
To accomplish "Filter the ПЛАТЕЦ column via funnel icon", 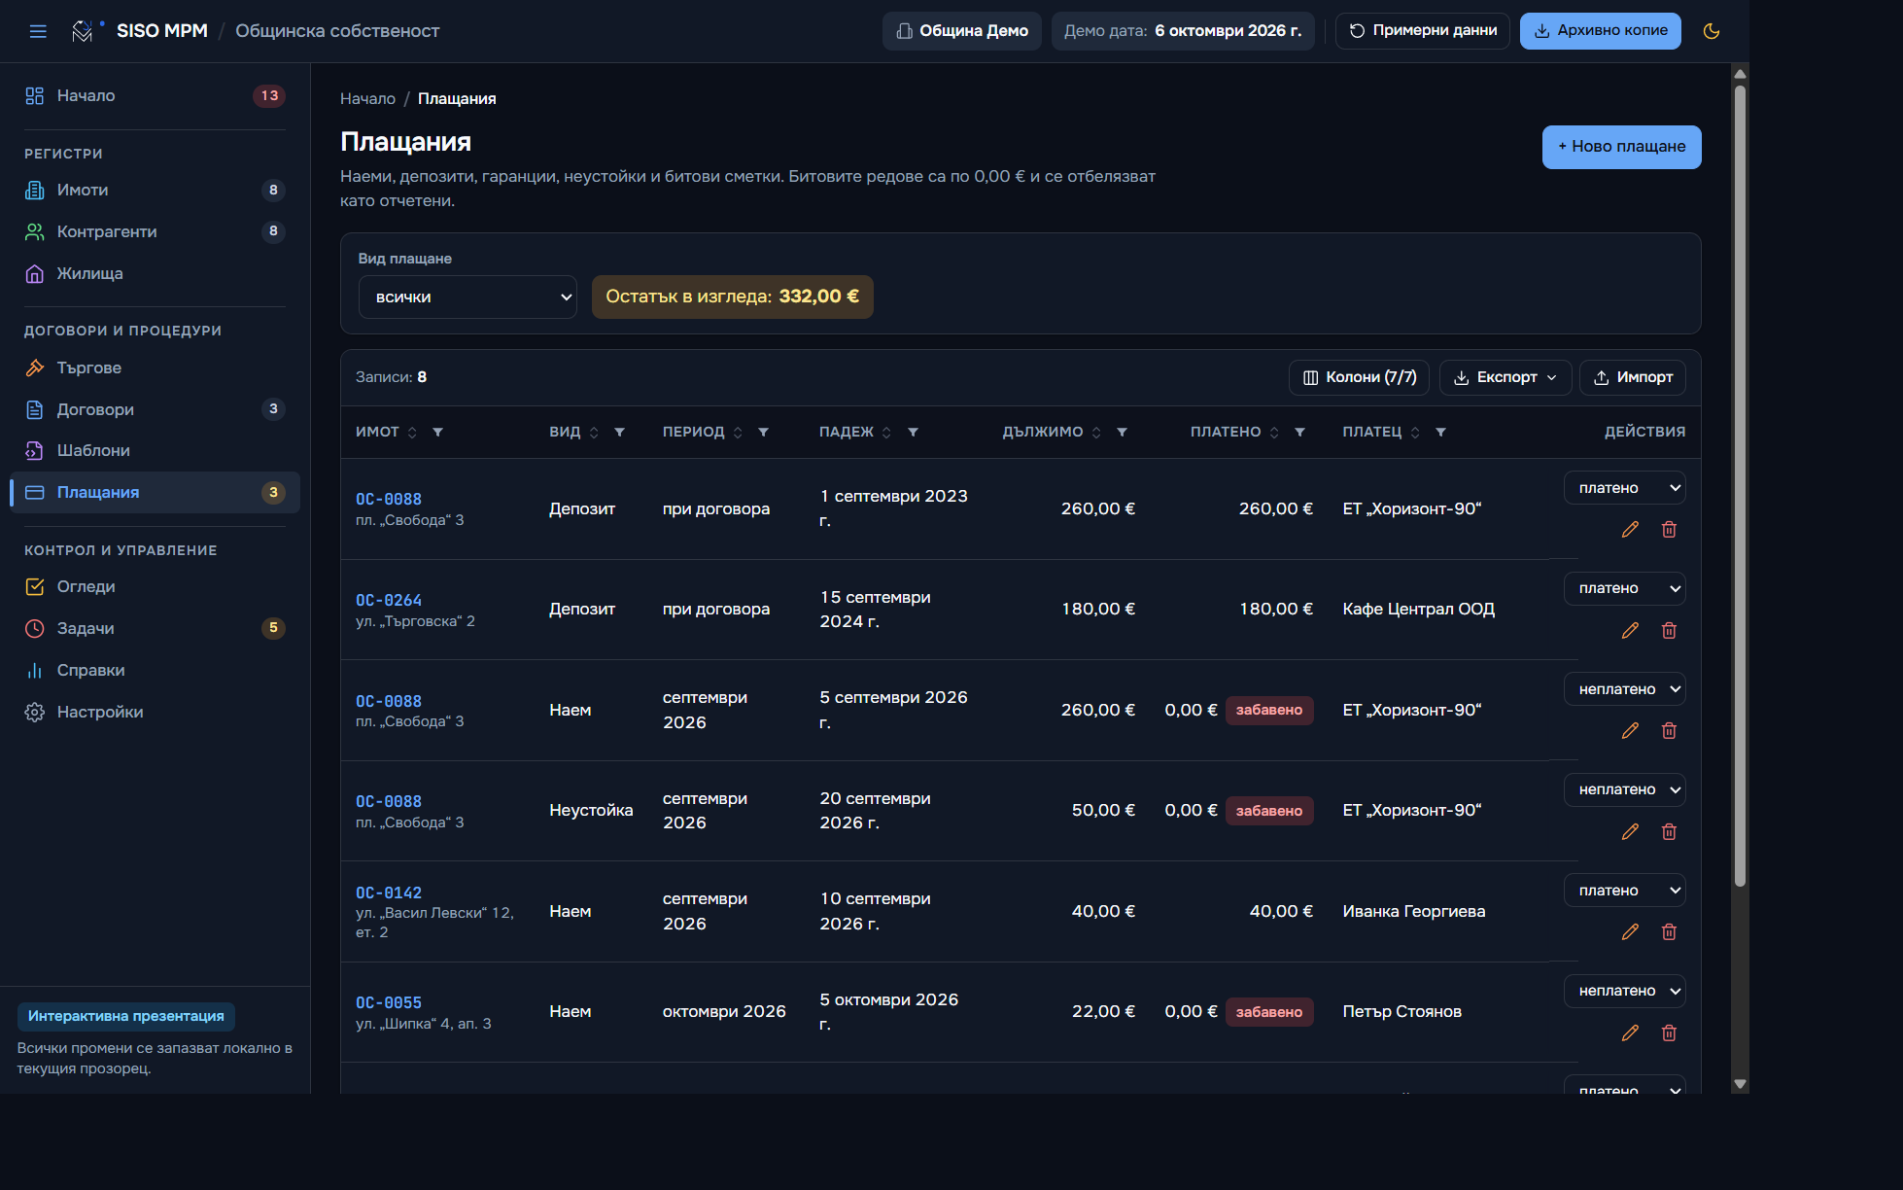I will [x=1440, y=432].
